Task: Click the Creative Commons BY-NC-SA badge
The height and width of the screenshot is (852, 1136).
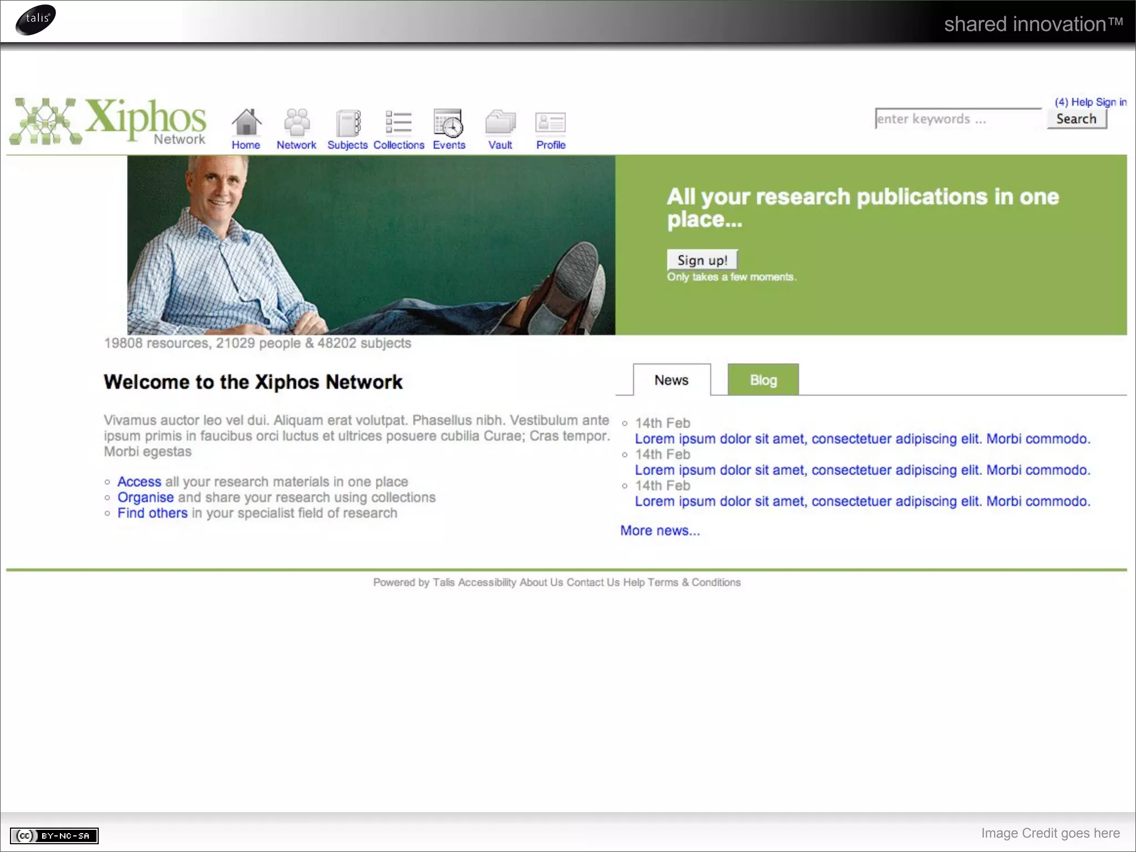Action: pos(54,835)
